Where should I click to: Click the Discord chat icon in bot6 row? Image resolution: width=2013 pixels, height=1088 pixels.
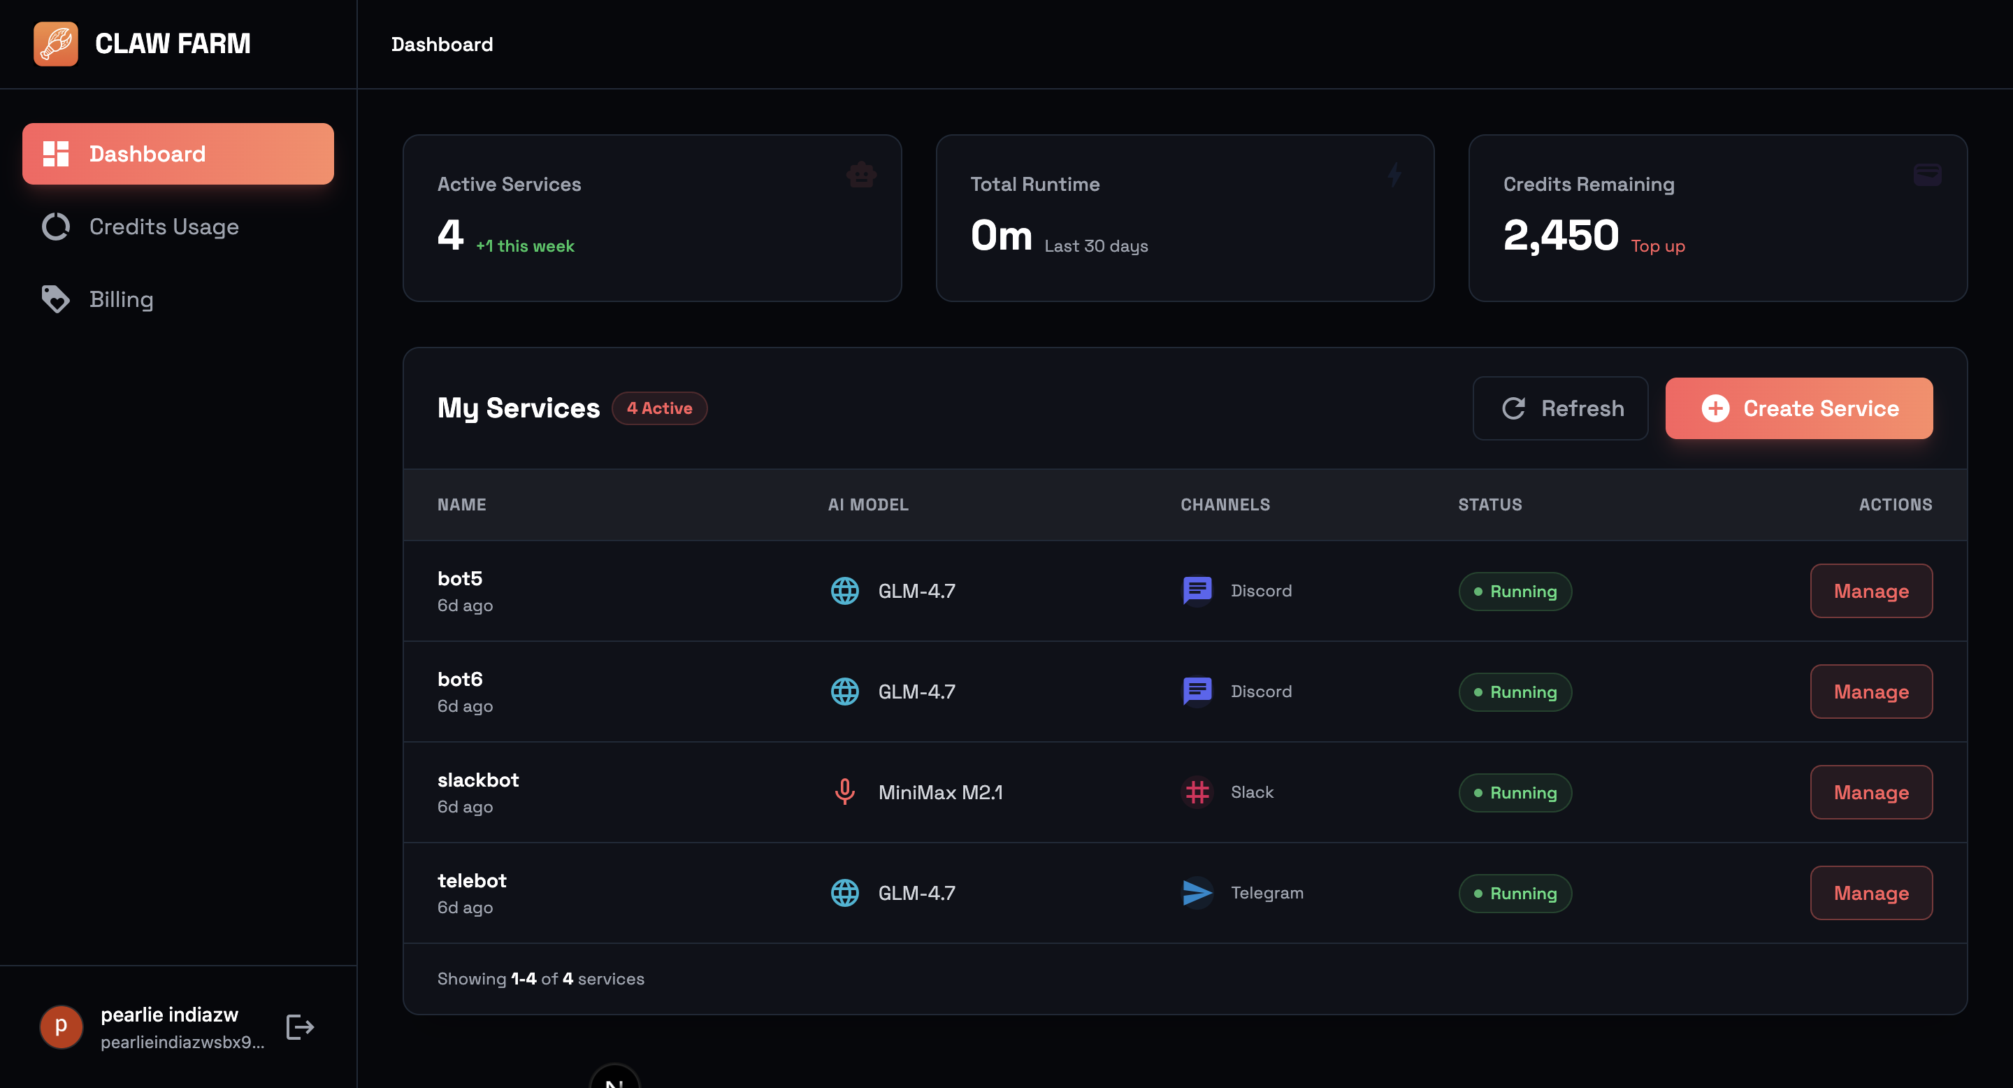(1197, 692)
